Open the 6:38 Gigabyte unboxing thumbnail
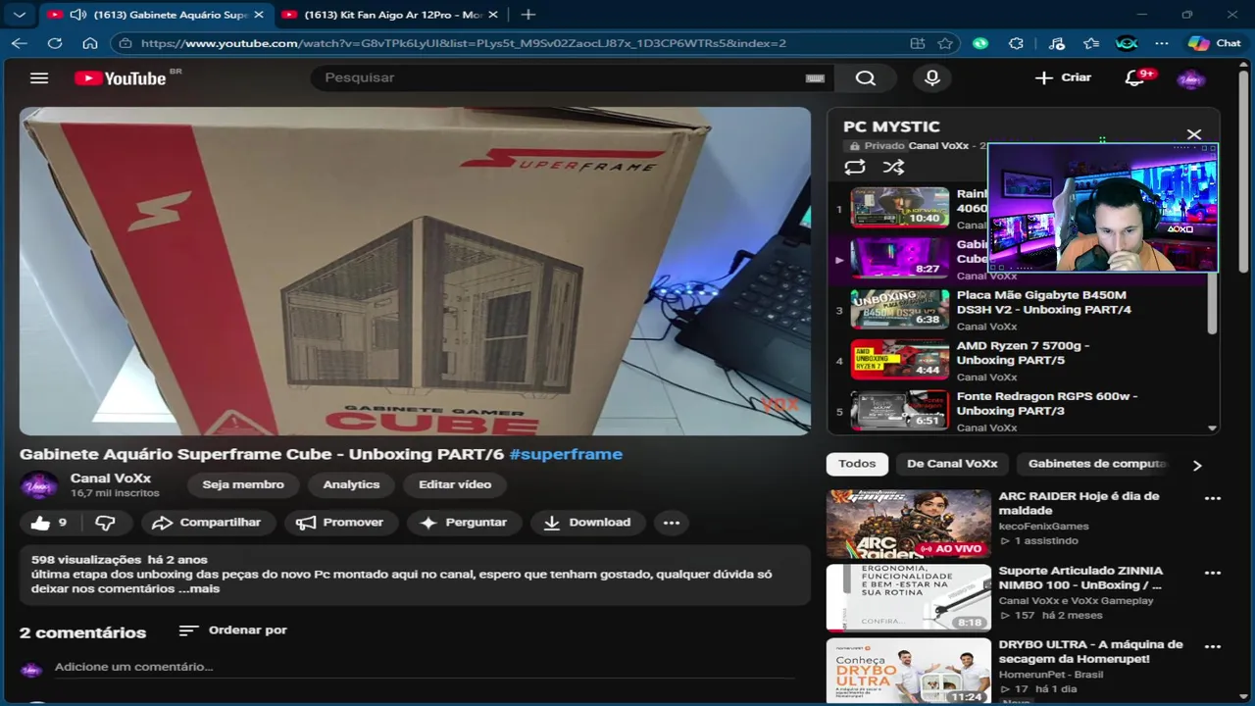Screen dimensions: 1255x706 click(899, 309)
